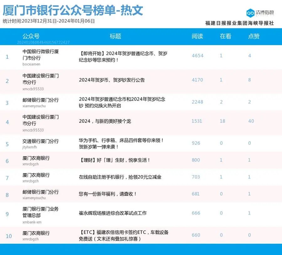Viewport: 282px width, 255px height.
Task: Select 厦门农商银行 in rank 10 row
Action: tap(36, 233)
